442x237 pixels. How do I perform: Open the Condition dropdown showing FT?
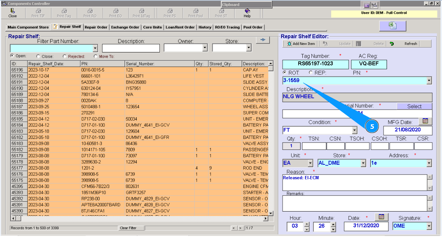354,130
